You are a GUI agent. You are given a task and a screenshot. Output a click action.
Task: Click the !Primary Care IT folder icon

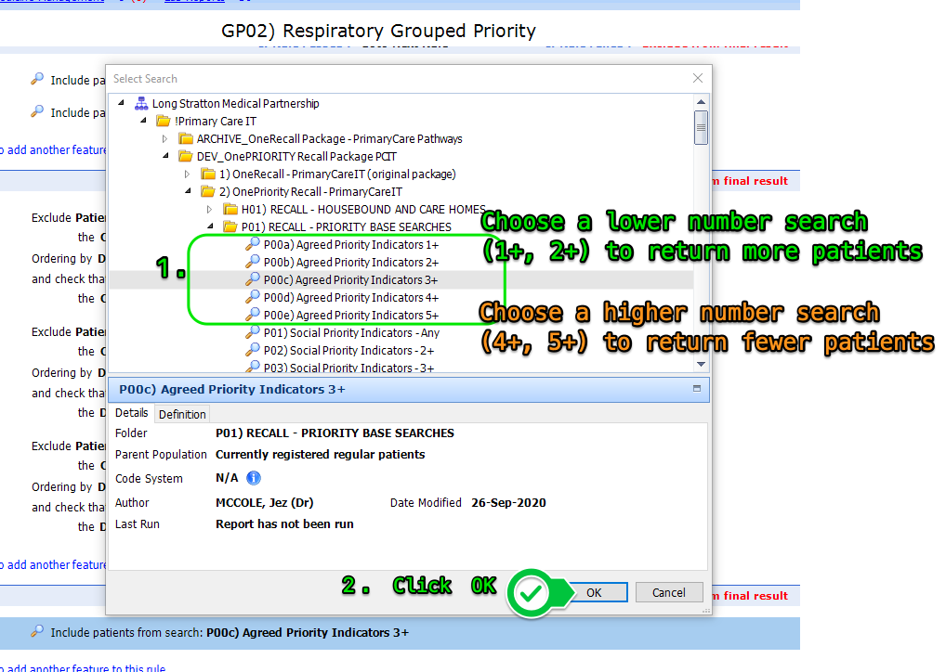pyautogui.click(x=163, y=122)
